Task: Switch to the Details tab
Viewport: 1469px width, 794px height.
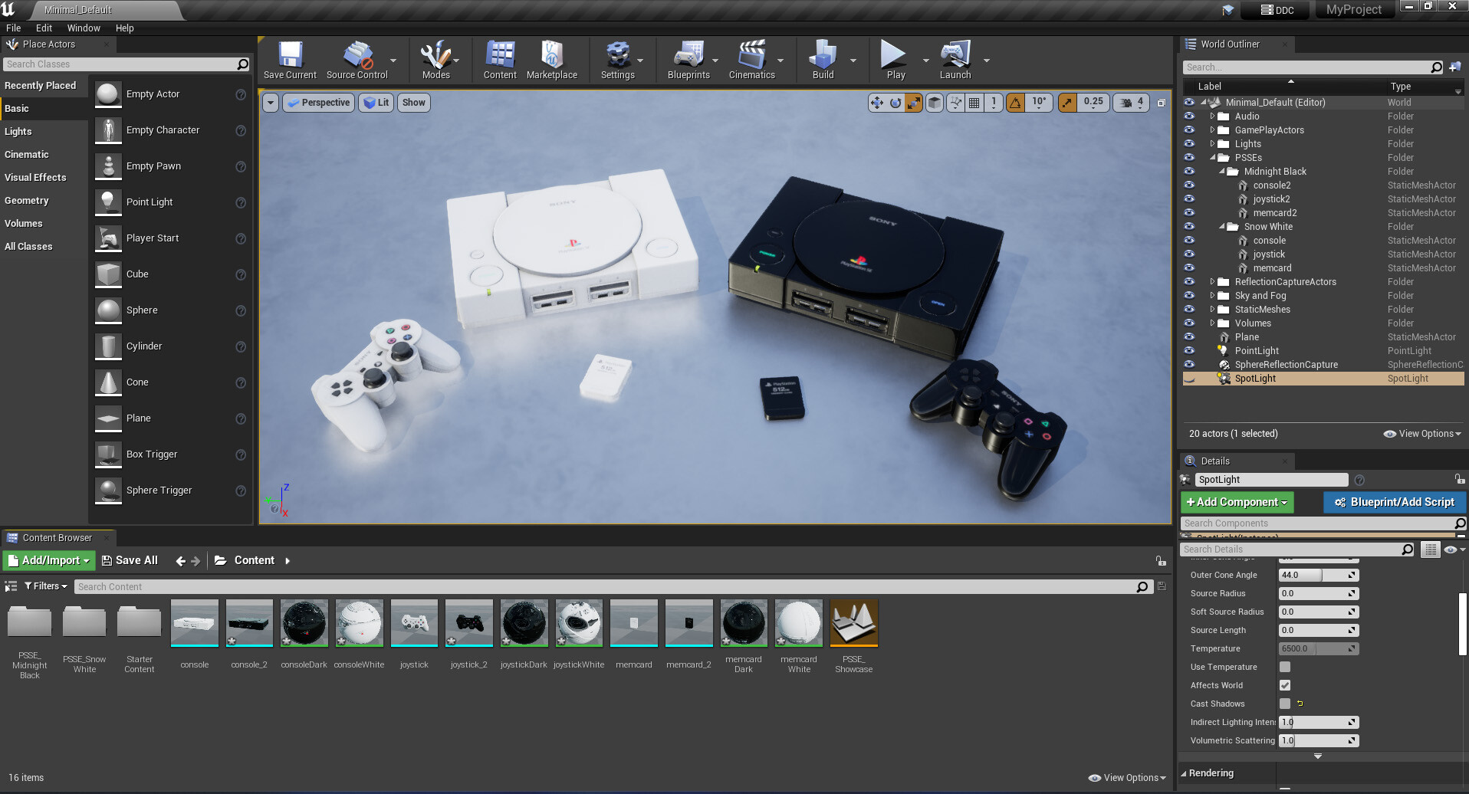Action: pos(1215,461)
